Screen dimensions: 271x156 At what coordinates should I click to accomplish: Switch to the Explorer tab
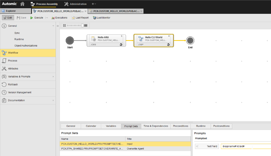pos(16,11)
